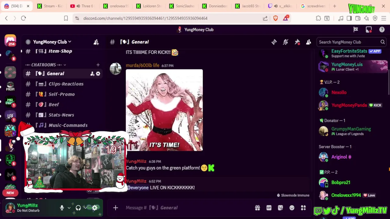Screen dimensions: 390x219
Task: Open the sticker picker
Action: click(x=280, y=208)
